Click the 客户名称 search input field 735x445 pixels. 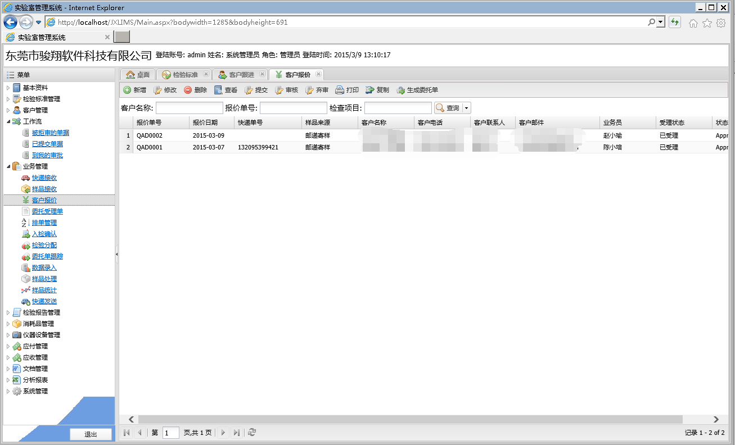click(x=189, y=108)
